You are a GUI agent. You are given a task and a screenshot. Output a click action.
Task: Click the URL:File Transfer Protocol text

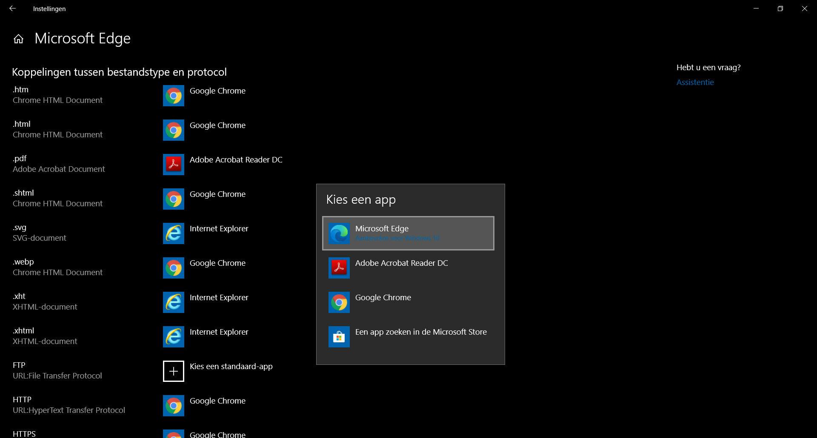coord(57,376)
